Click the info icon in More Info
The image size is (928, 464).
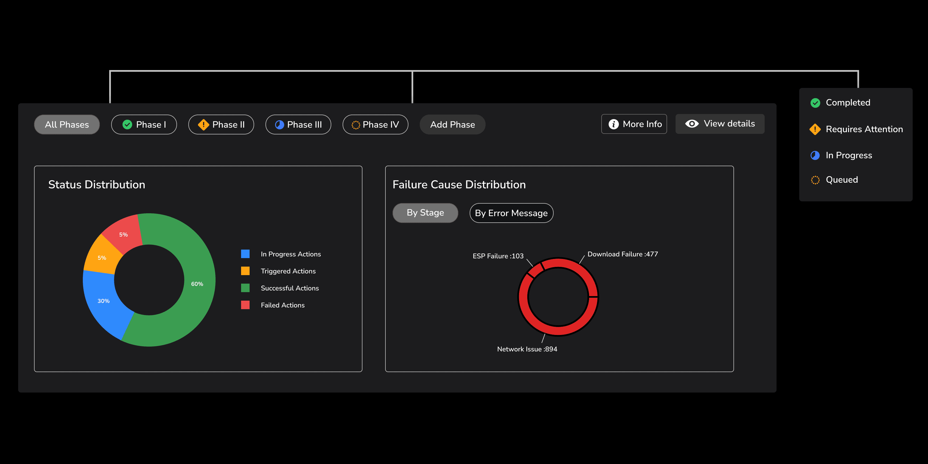613,124
